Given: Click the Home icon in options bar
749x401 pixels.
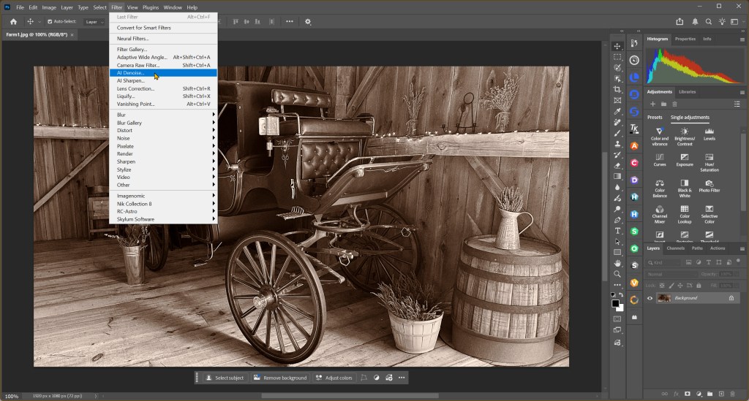Looking at the screenshot, I should pos(13,22).
